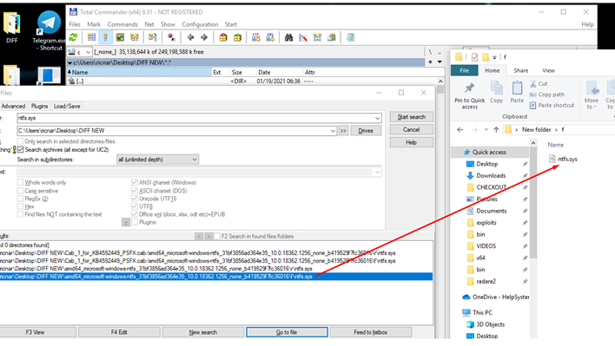Open the FTP connect icon
The width and height of the screenshot is (615, 346).
[256, 37]
